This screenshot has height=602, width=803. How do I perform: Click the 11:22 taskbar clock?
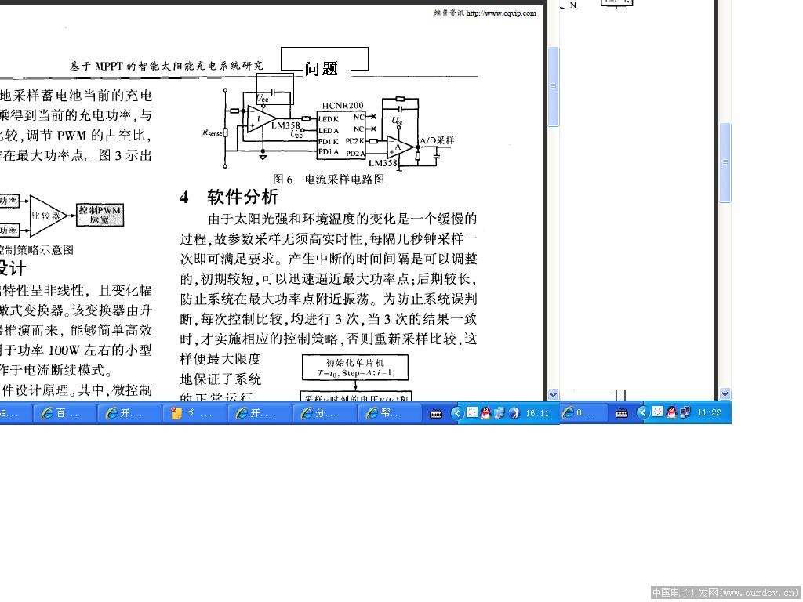(x=709, y=412)
